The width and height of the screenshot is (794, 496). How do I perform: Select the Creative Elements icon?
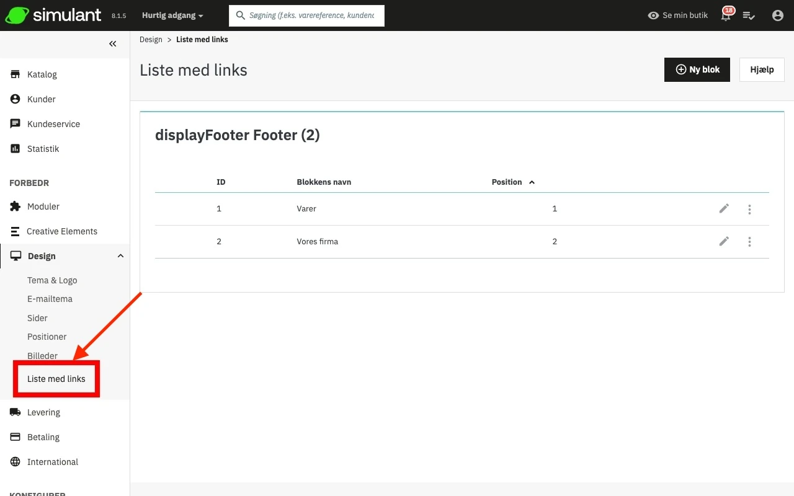14,231
